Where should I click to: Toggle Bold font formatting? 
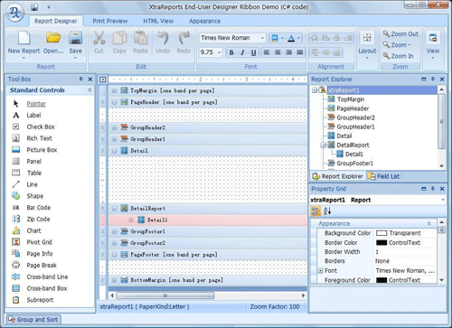click(231, 52)
